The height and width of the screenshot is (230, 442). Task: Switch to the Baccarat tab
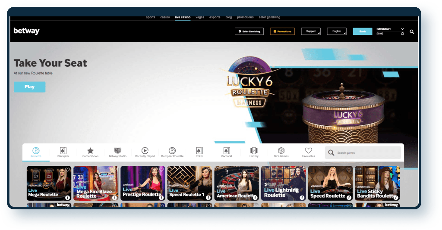(226, 152)
